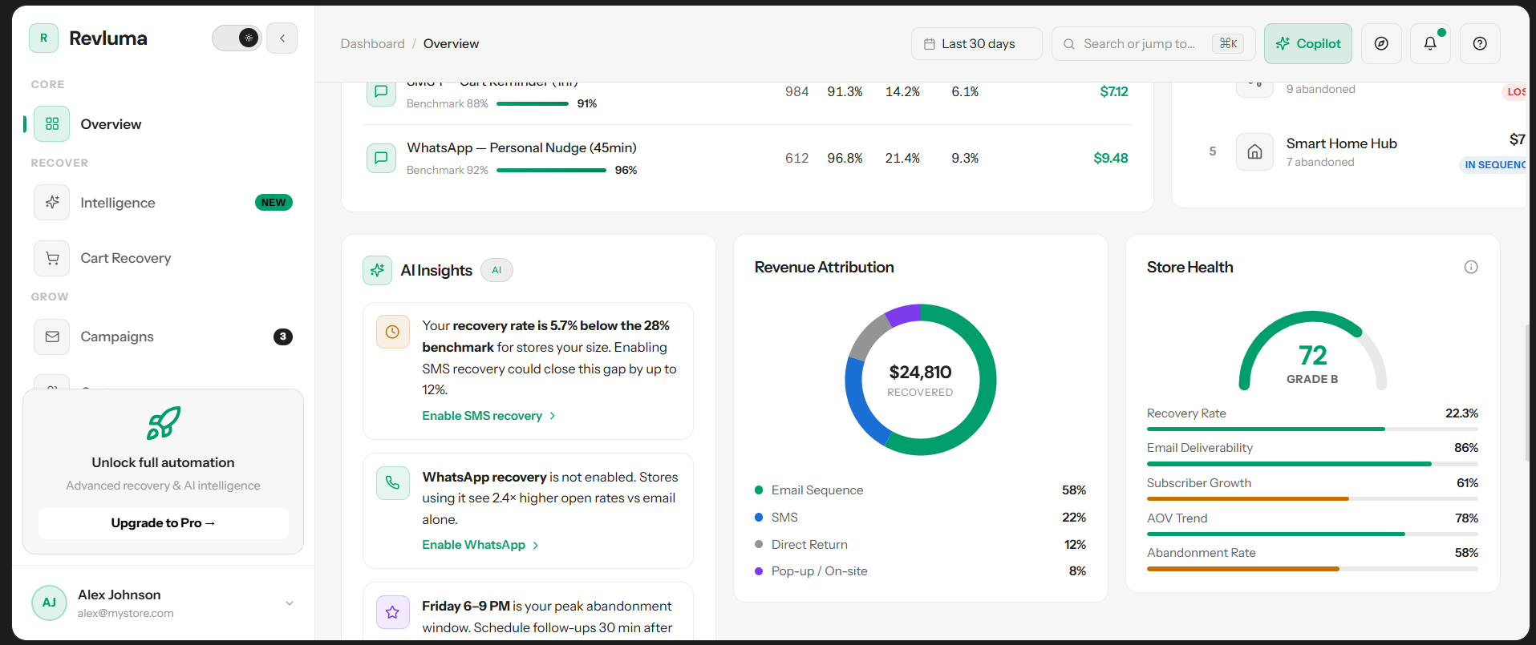The width and height of the screenshot is (1536, 645).
Task: Click WhatsApp Personal Nudge benchmark progress bar
Action: point(552,171)
